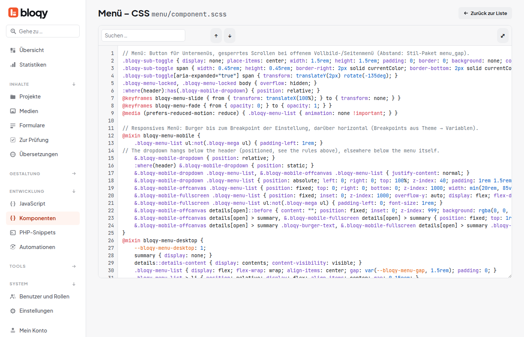
Task: Expand the TOOLS section
Action: coord(74,266)
